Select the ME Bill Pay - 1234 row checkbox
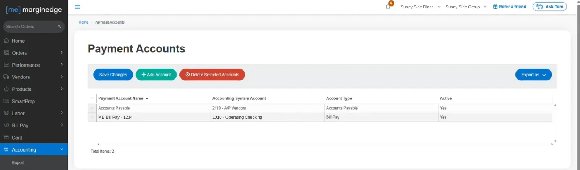Screen dimensions: 580x170 (92, 117)
